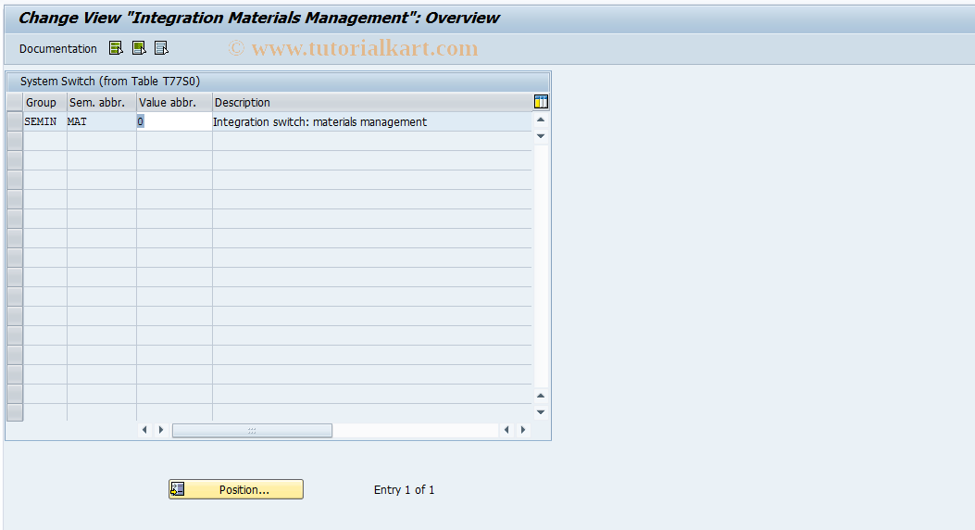Click the Value abbr. column header
Viewport: 975px width, 530px height.
point(174,102)
